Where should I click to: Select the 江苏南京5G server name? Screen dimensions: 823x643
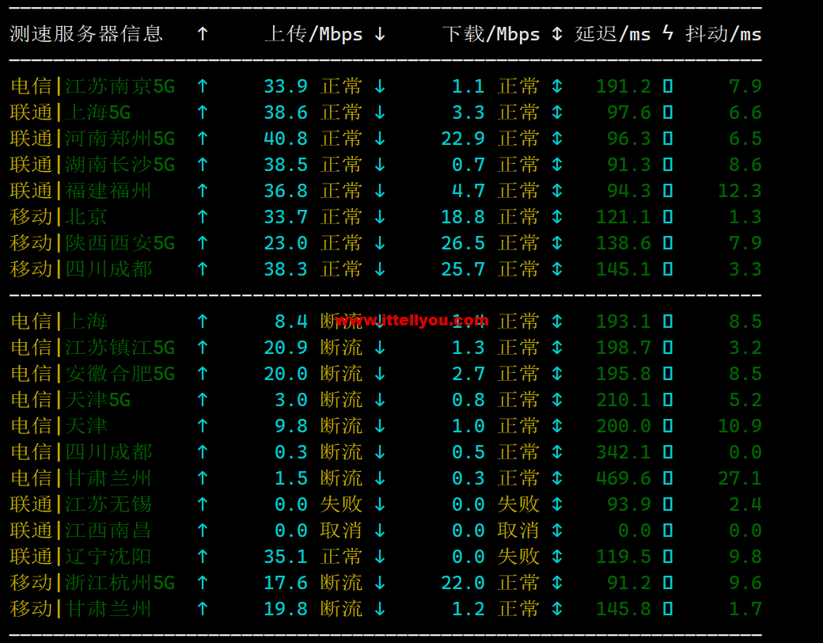[x=119, y=86]
